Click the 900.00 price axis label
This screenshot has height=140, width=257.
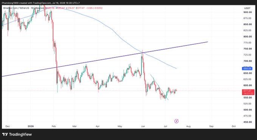248,12
